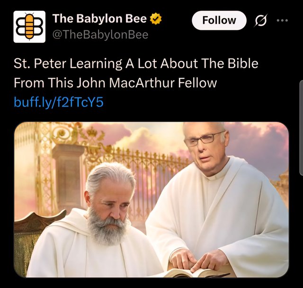
Task: Follow The Babylon Bee account
Action: [x=219, y=20]
